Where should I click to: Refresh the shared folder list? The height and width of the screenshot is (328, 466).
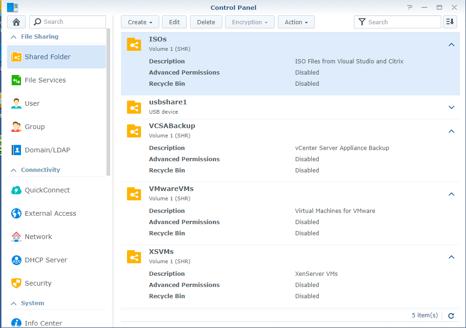pos(451,316)
